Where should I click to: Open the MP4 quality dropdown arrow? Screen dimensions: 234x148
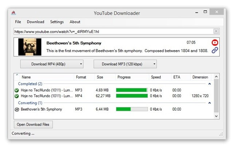[x=81, y=64]
